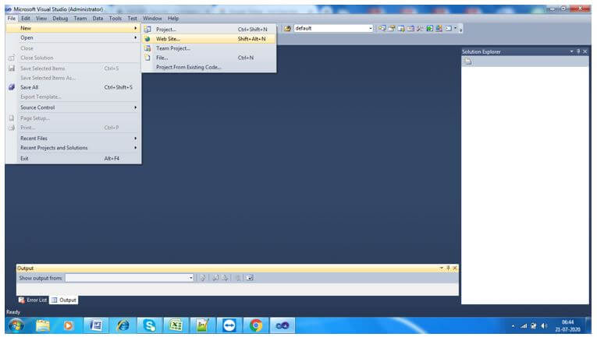Viewport: 597px width, 337px height.
Task: Click the first toolbar icon after default combo box
Action: point(382,29)
